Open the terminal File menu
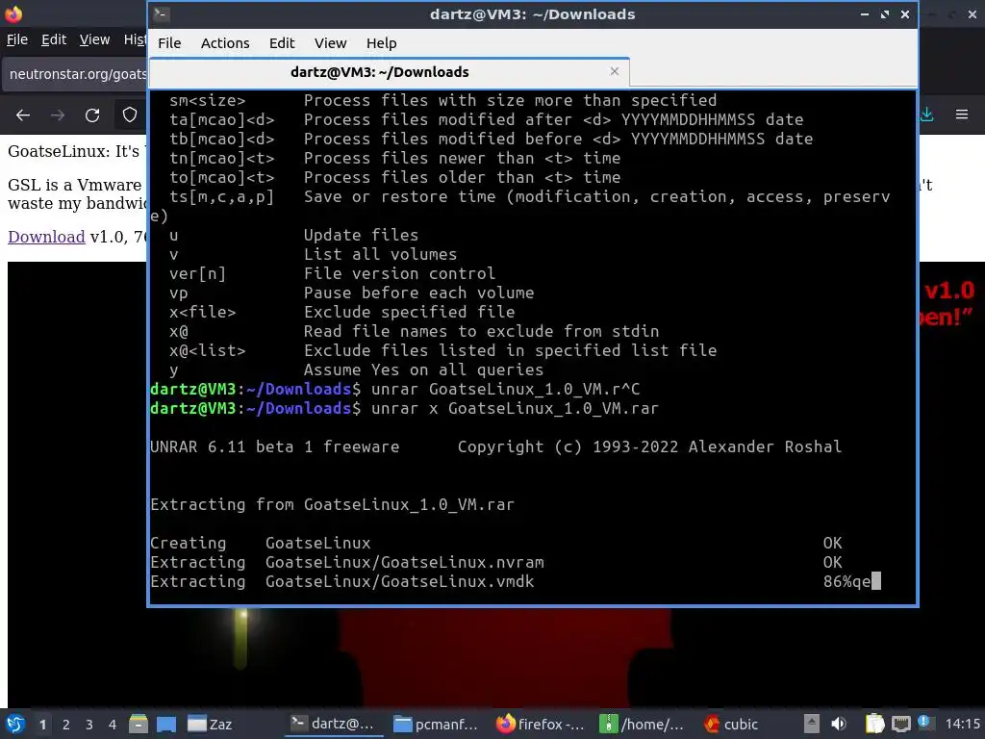The width and height of the screenshot is (985, 739). 169,43
